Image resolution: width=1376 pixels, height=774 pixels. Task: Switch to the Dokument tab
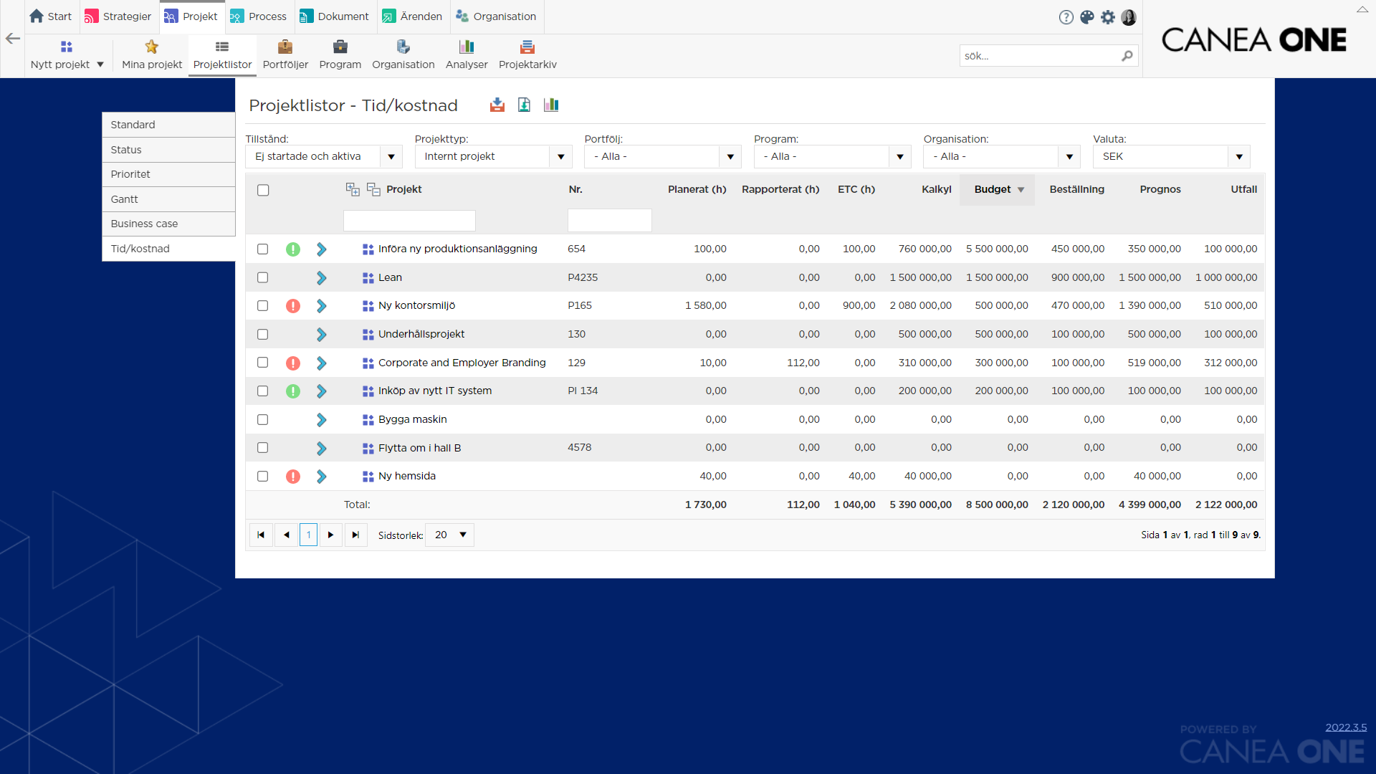click(x=334, y=16)
